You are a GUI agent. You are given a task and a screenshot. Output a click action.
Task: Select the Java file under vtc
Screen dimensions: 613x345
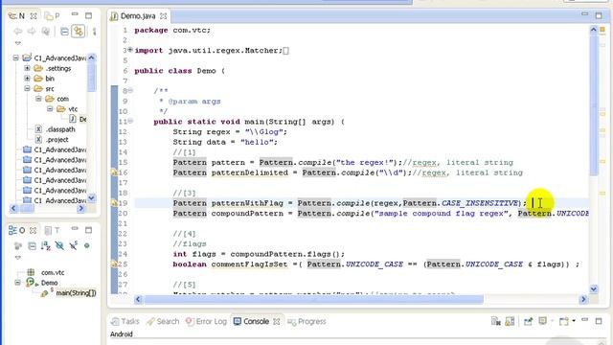pyautogui.click(x=78, y=119)
